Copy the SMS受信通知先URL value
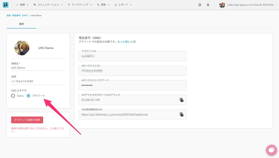The height and width of the screenshot is (158, 279). tap(181, 114)
